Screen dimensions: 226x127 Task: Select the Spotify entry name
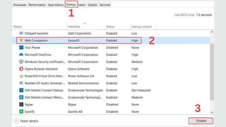point(30,112)
